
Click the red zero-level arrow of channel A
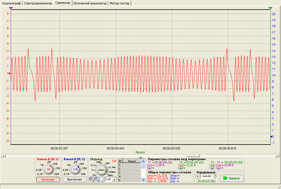pos(9,74)
